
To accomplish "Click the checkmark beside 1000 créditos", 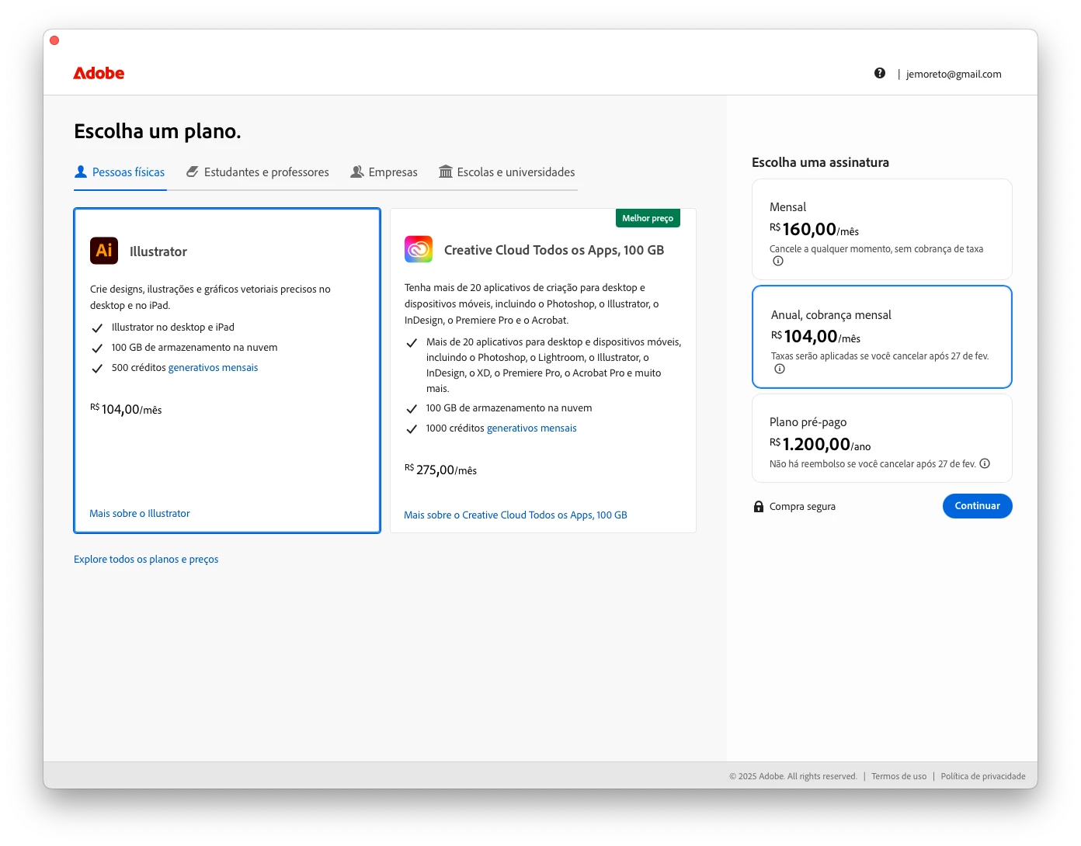I will pyautogui.click(x=412, y=429).
